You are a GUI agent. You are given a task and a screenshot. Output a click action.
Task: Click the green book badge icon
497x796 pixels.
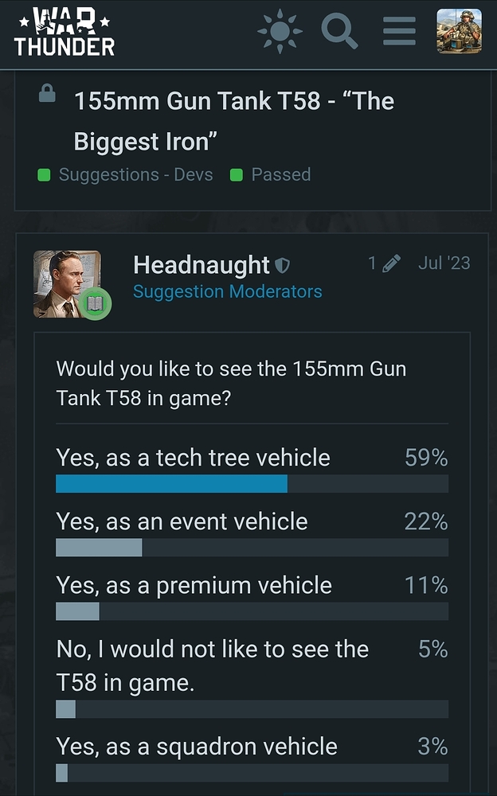tap(95, 303)
